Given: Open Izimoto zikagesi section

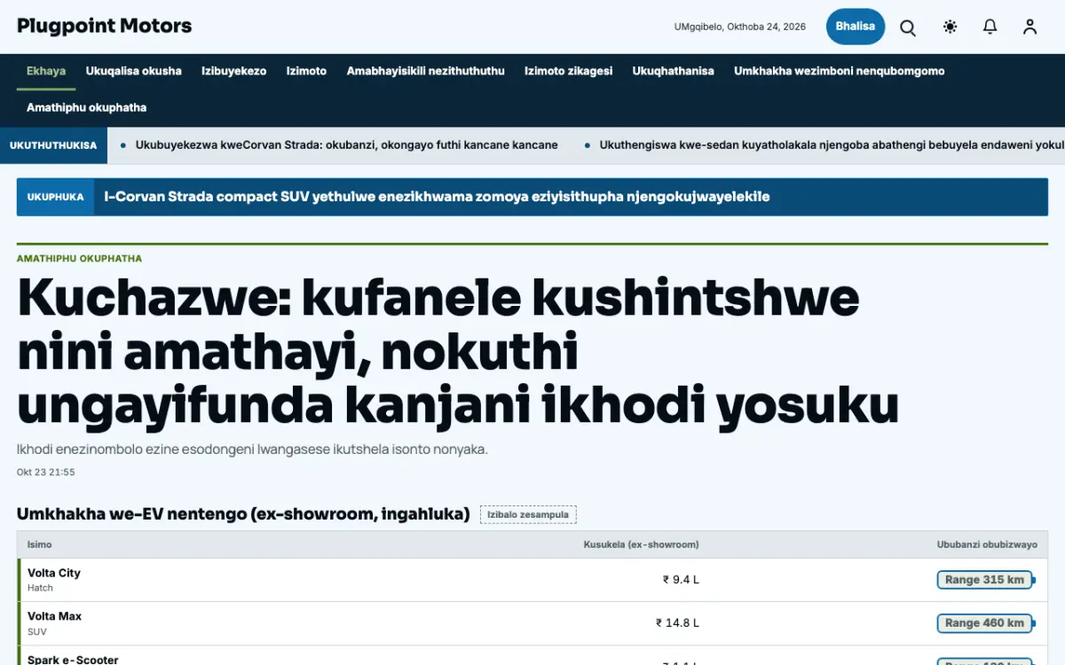Looking at the screenshot, I should 569,71.
